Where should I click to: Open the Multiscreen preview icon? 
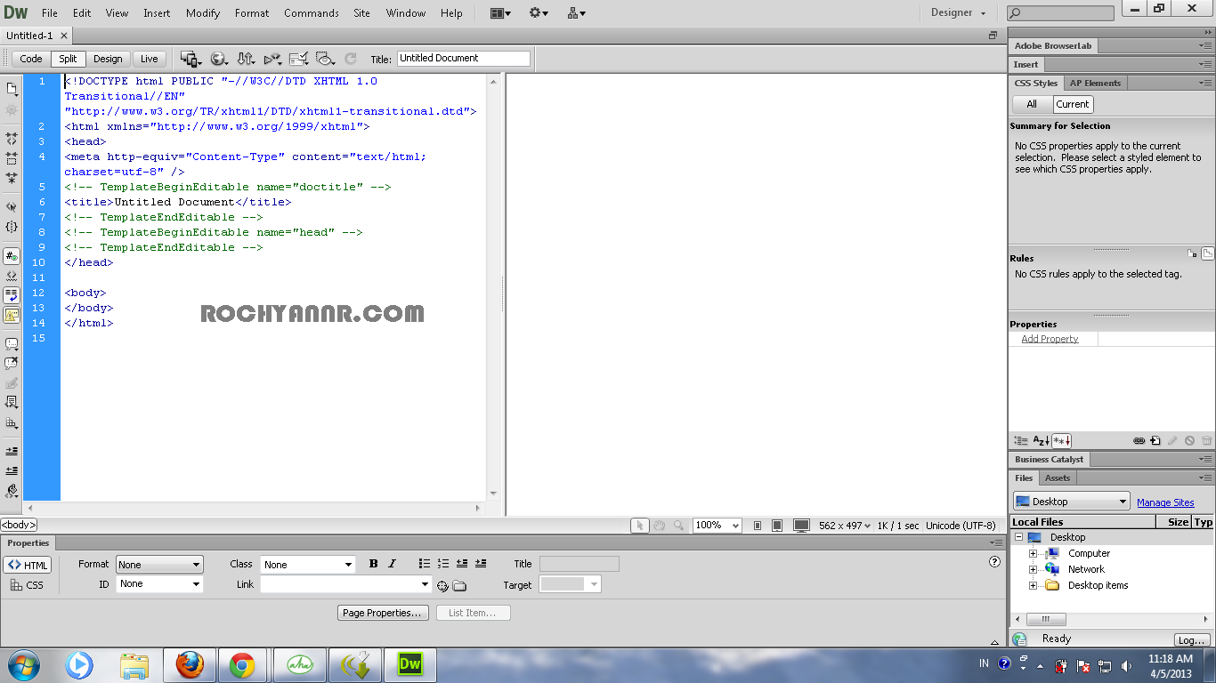pos(191,59)
